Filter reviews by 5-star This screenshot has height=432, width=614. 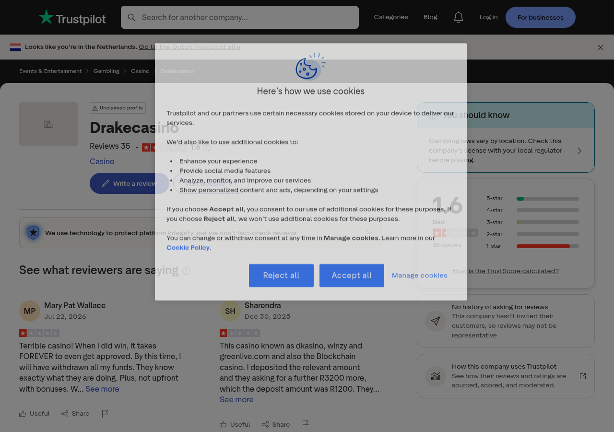click(x=532, y=199)
